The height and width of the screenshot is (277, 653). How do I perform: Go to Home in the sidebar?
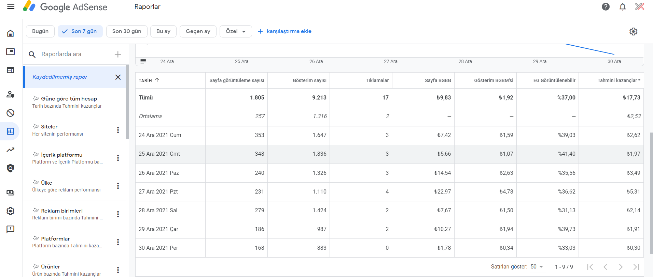tap(11, 33)
